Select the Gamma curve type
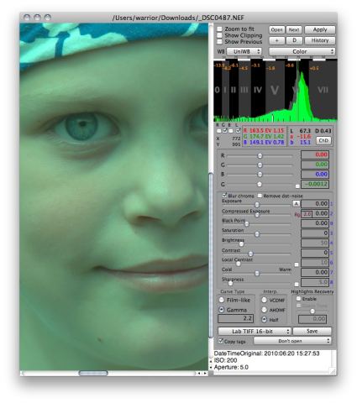Viewport: 357px width, 403px height. click(x=222, y=310)
